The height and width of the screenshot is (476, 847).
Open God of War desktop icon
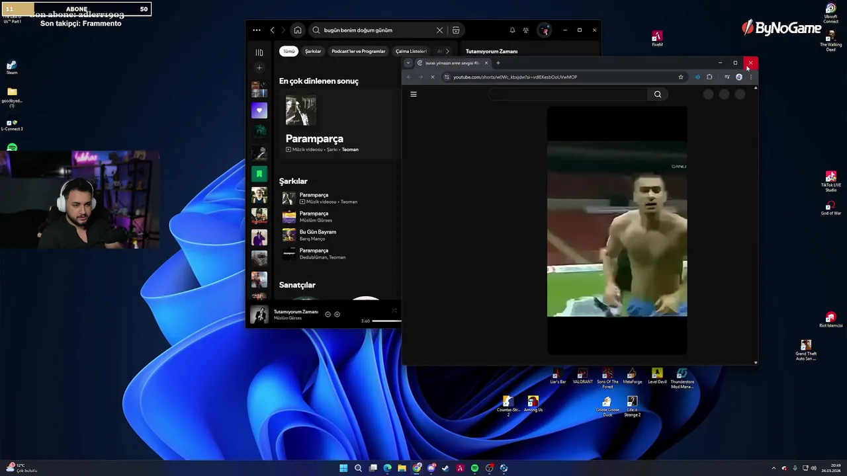pos(831,208)
